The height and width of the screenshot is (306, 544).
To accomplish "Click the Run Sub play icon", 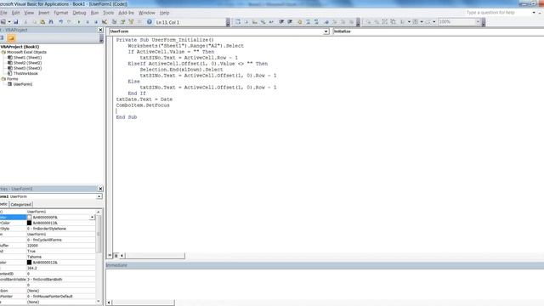I will pos(79,22).
